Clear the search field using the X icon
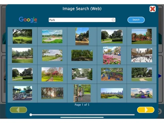Image resolution: width=164 pixels, height=123 pixels. [113, 20]
